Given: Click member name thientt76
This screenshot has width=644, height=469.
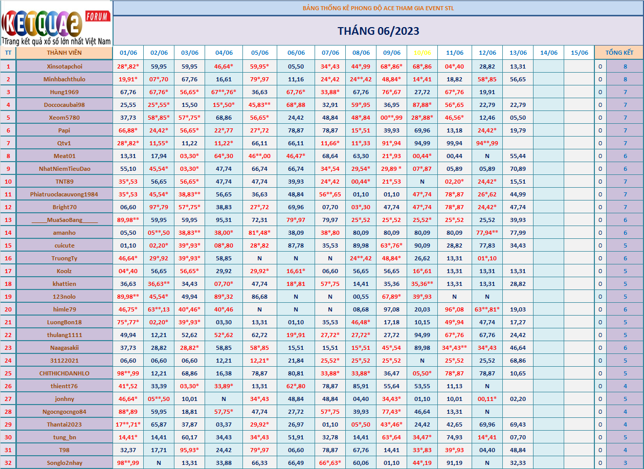Looking at the screenshot, I should tap(64, 386).
